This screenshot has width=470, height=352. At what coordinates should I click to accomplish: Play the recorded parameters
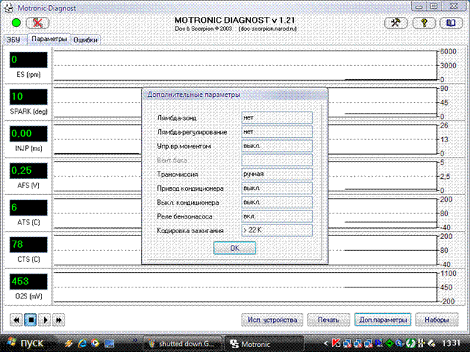(x=46, y=320)
